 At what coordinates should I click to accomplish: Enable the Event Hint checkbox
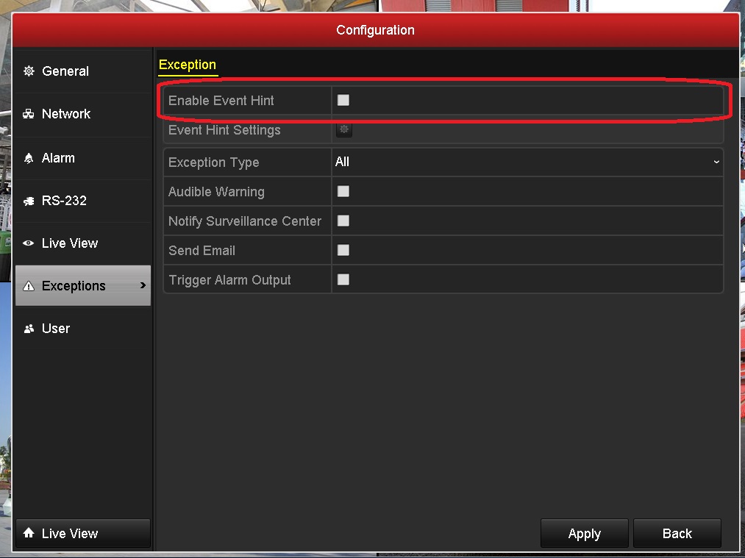[343, 100]
